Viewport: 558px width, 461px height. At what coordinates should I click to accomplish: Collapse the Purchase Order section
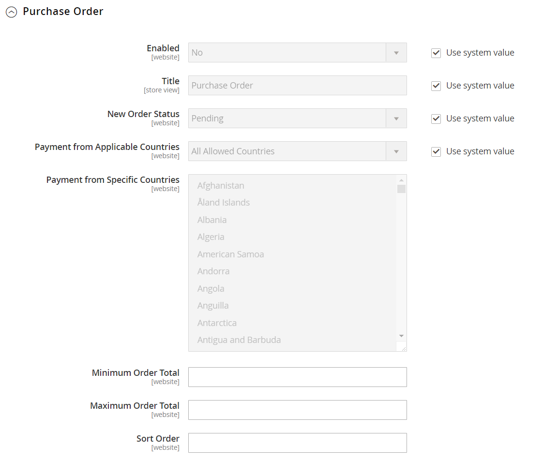pyautogui.click(x=12, y=12)
